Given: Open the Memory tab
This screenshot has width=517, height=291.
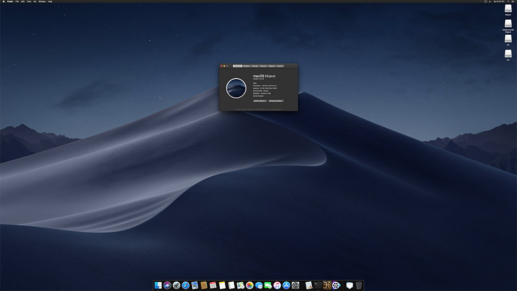Looking at the screenshot, I should coord(263,66).
